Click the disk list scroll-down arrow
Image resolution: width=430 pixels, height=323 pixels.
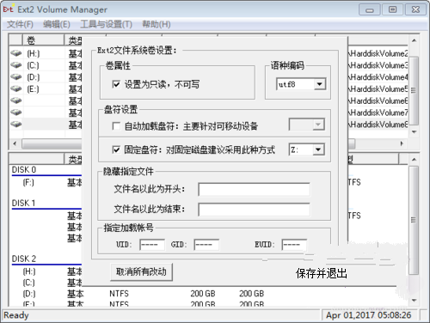414,300
